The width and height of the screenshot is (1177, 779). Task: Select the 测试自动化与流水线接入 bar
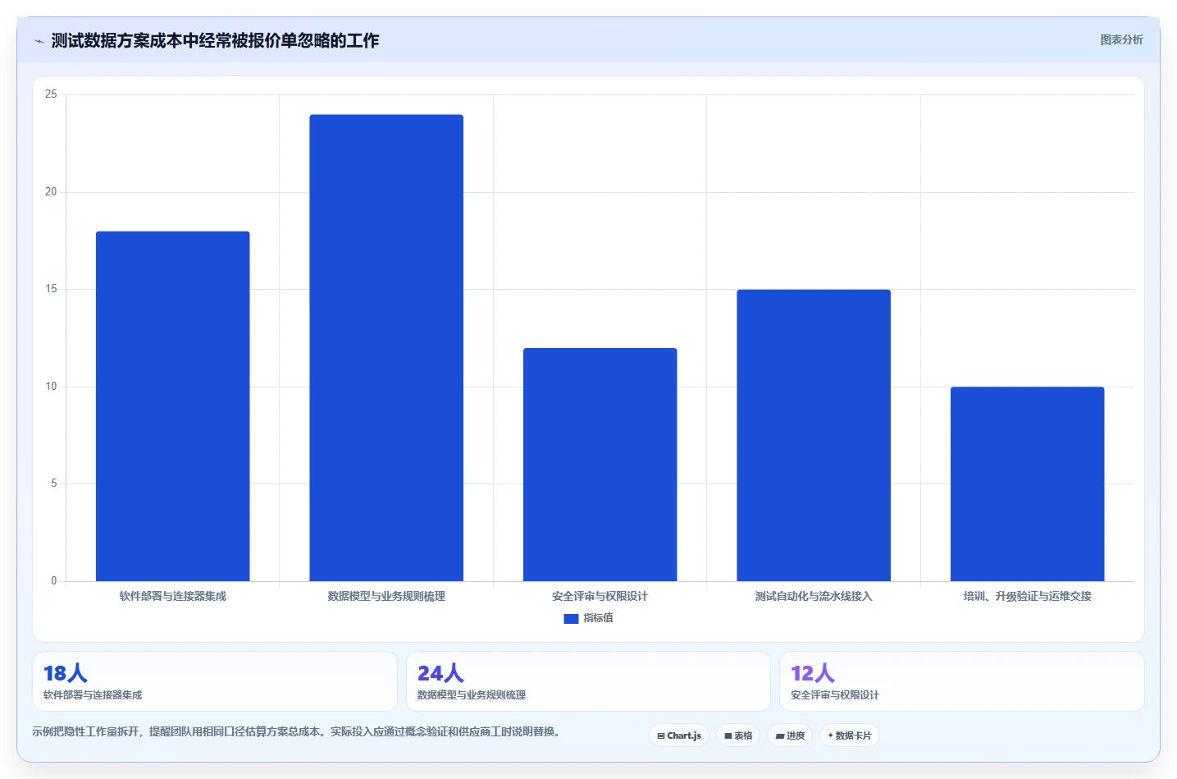[x=814, y=435]
